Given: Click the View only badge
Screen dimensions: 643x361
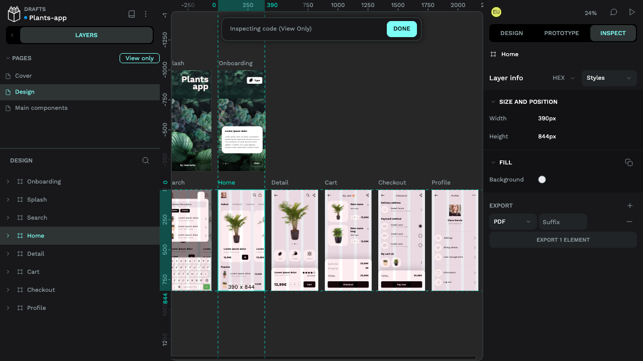Looking at the screenshot, I should pos(140,58).
